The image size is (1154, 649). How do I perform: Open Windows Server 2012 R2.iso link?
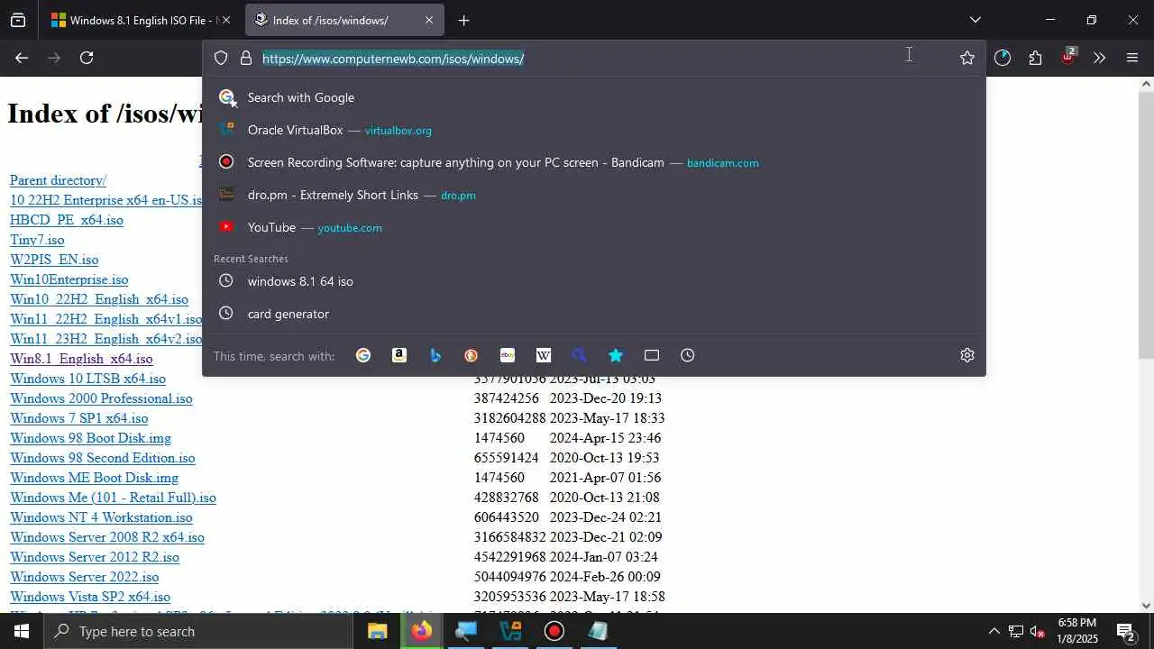pyautogui.click(x=95, y=557)
